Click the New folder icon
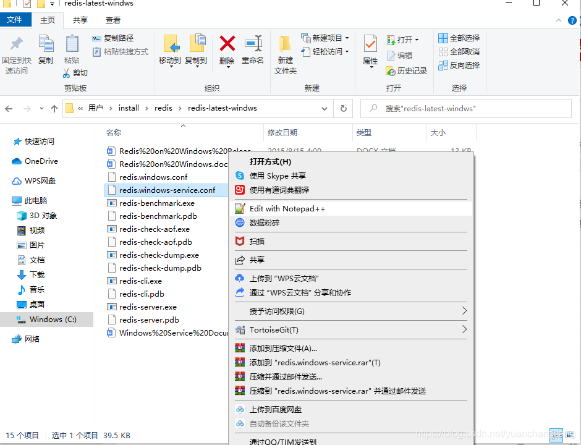Viewport: 581px width, 445px height. [x=285, y=44]
